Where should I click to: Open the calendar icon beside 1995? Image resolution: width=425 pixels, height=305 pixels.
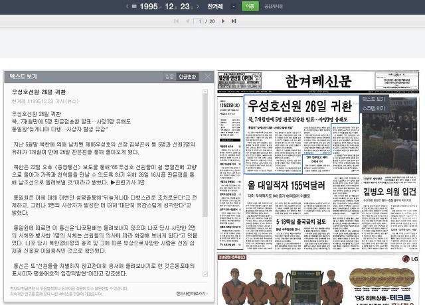pyautogui.click(x=134, y=6)
